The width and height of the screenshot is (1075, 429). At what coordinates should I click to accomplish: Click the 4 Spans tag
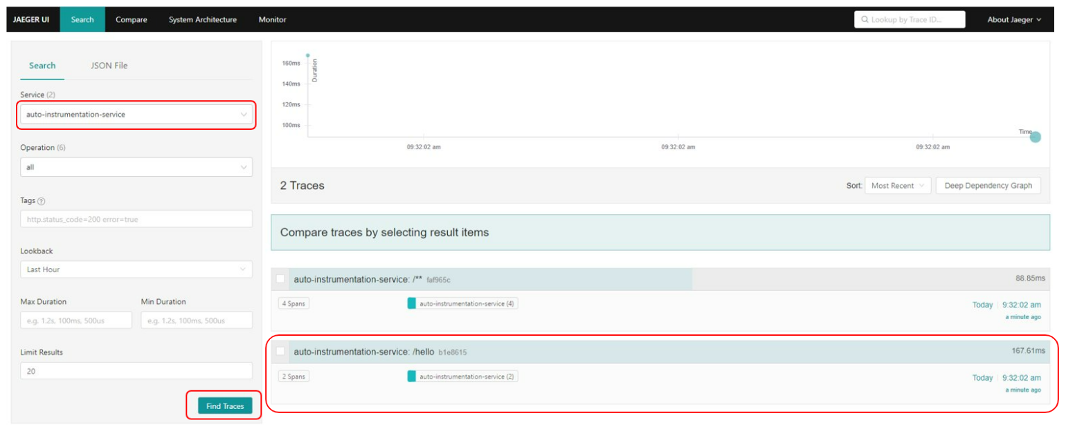293,303
